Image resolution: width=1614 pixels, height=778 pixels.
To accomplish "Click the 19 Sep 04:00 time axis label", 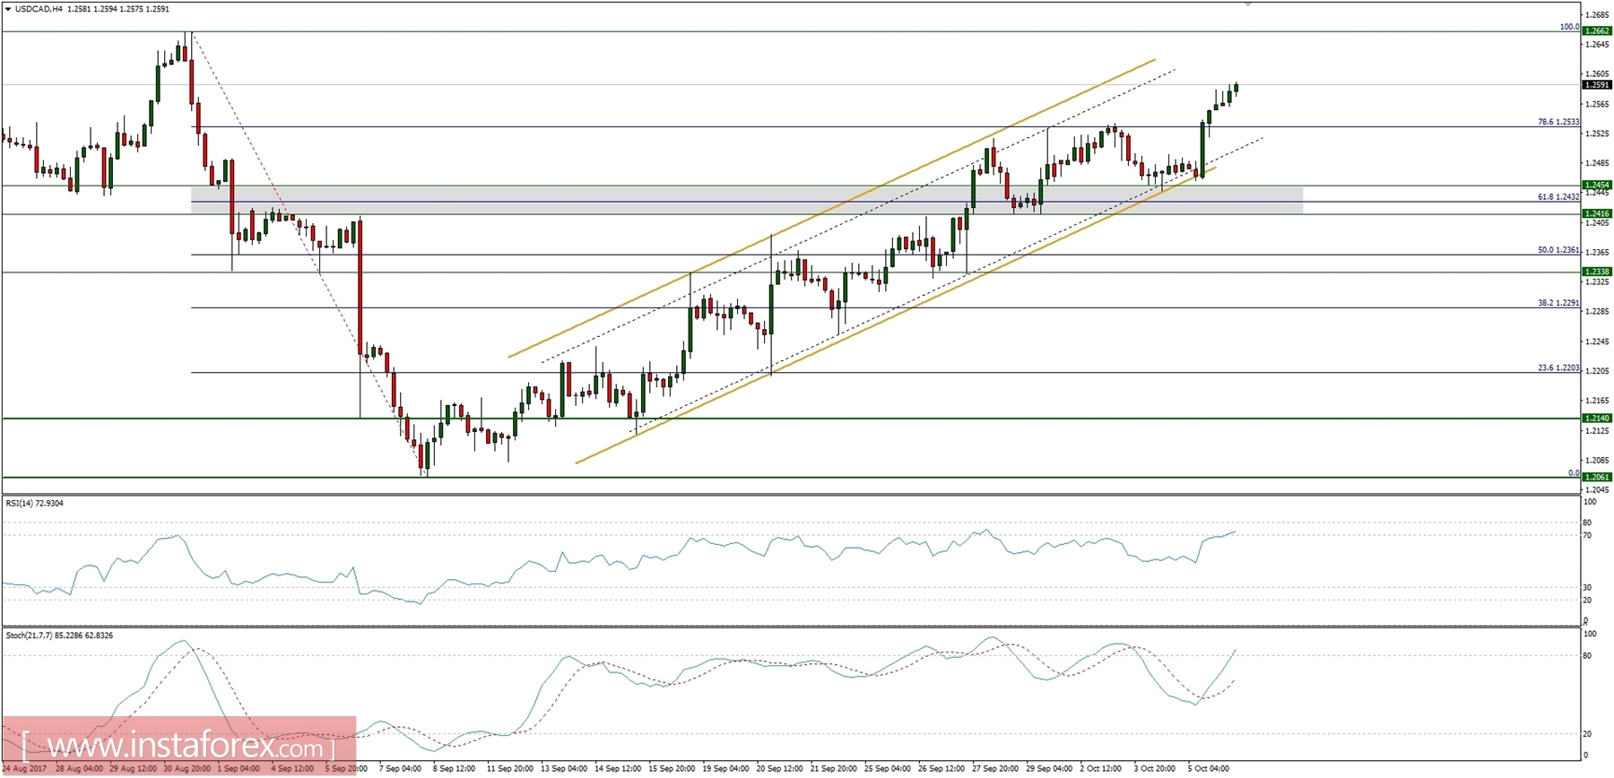I will [725, 769].
